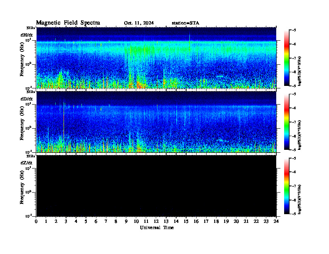Click hour 18 tick label on the time axis
This screenshot has height=254, width=329.
(216, 222)
